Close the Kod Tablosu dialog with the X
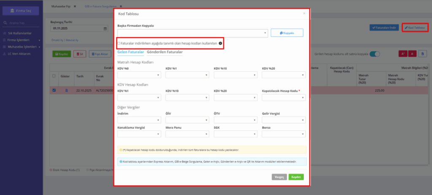Viewport: 432px width, 195px height. pyautogui.click(x=304, y=13)
